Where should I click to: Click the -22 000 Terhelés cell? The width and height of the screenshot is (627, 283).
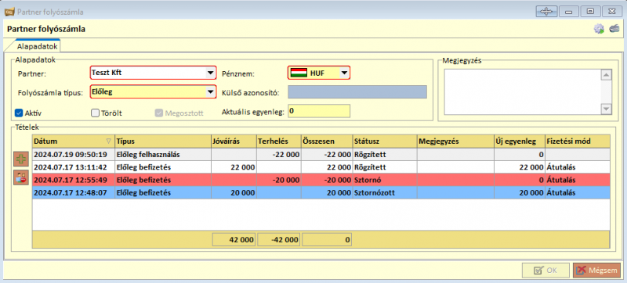[x=279, y=154]
